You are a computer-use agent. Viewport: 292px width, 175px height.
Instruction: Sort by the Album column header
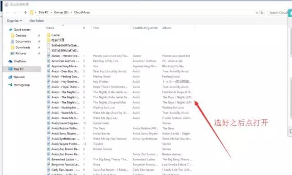click(x=167, y=28)
